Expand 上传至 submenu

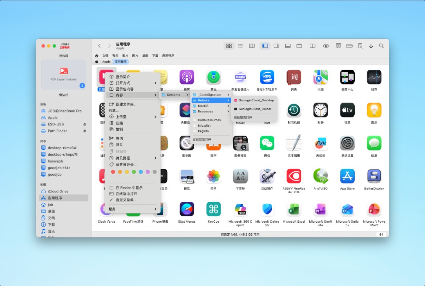point(133,117)
